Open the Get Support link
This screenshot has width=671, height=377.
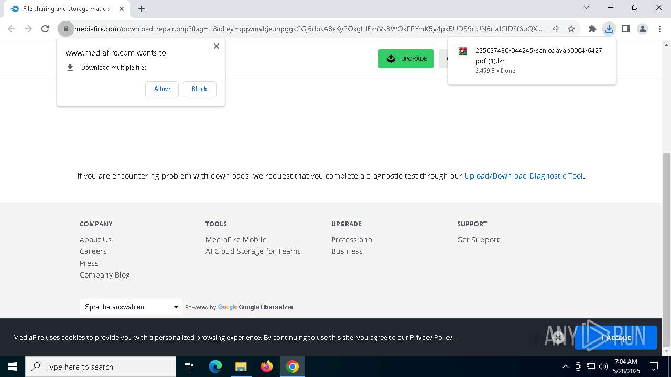click(478, 240)
